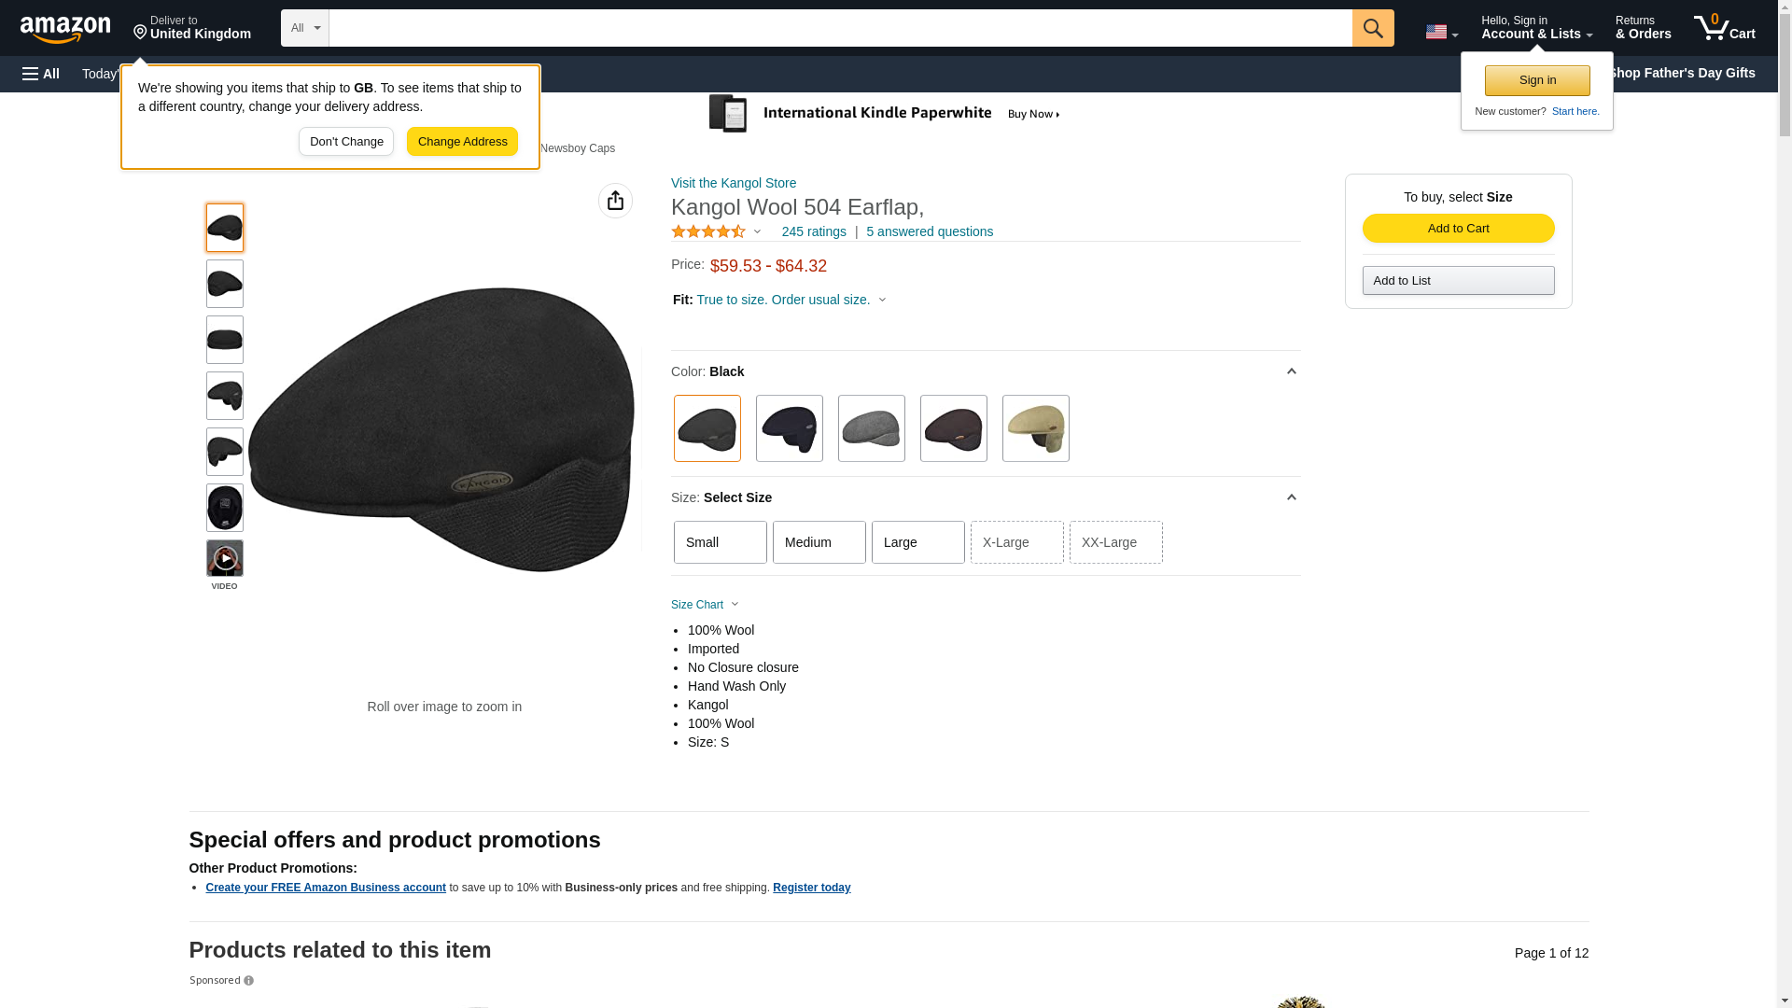
Task: Select size Medium
Action: (819, 542)
